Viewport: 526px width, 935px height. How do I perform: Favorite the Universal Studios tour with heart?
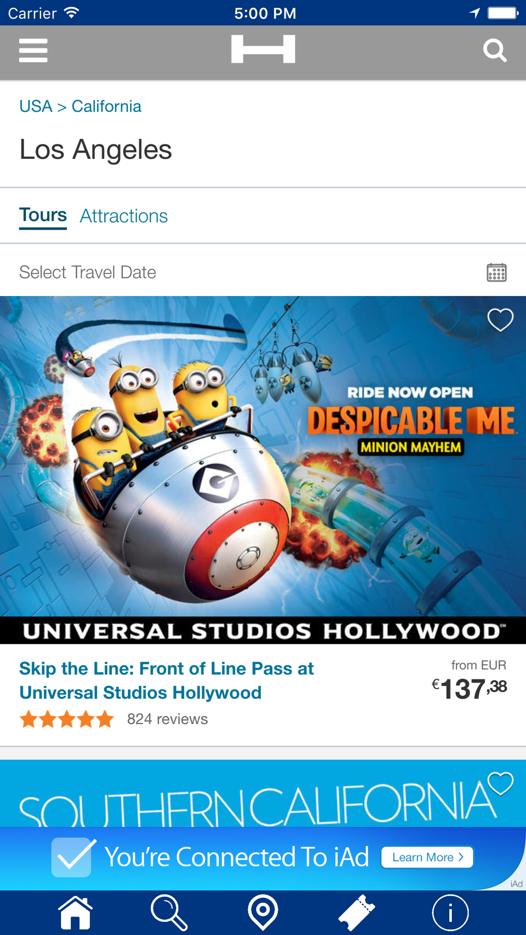pyautogui.click(x=500, y=320)
